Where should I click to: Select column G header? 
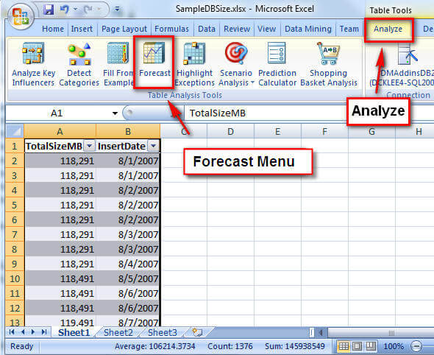[x=371, y=131]
